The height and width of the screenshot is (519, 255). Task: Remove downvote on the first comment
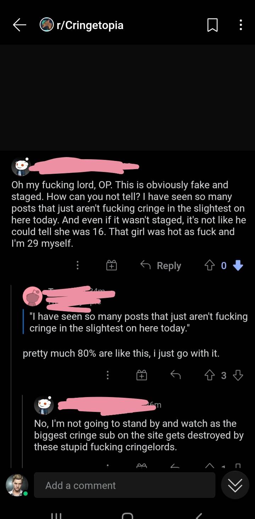[x=238, y=266]
